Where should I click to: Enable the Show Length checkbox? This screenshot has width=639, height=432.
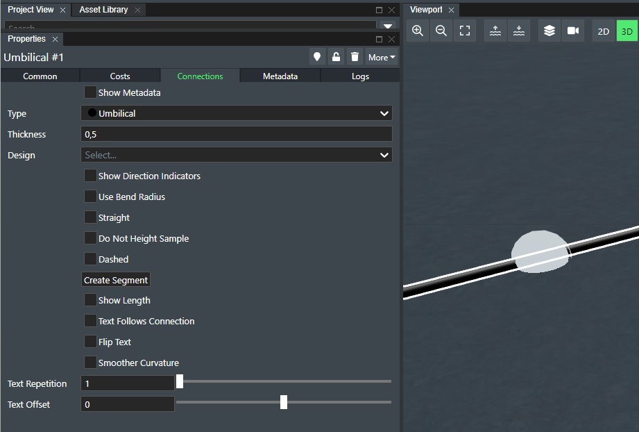point(90,300)
